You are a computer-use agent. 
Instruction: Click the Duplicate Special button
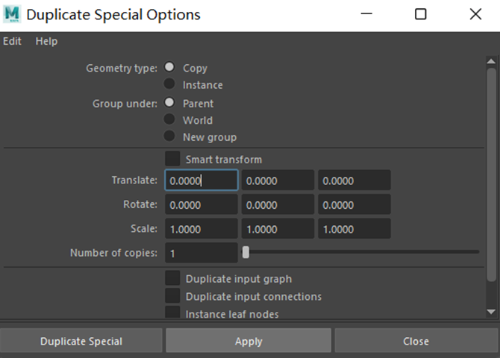81,341
